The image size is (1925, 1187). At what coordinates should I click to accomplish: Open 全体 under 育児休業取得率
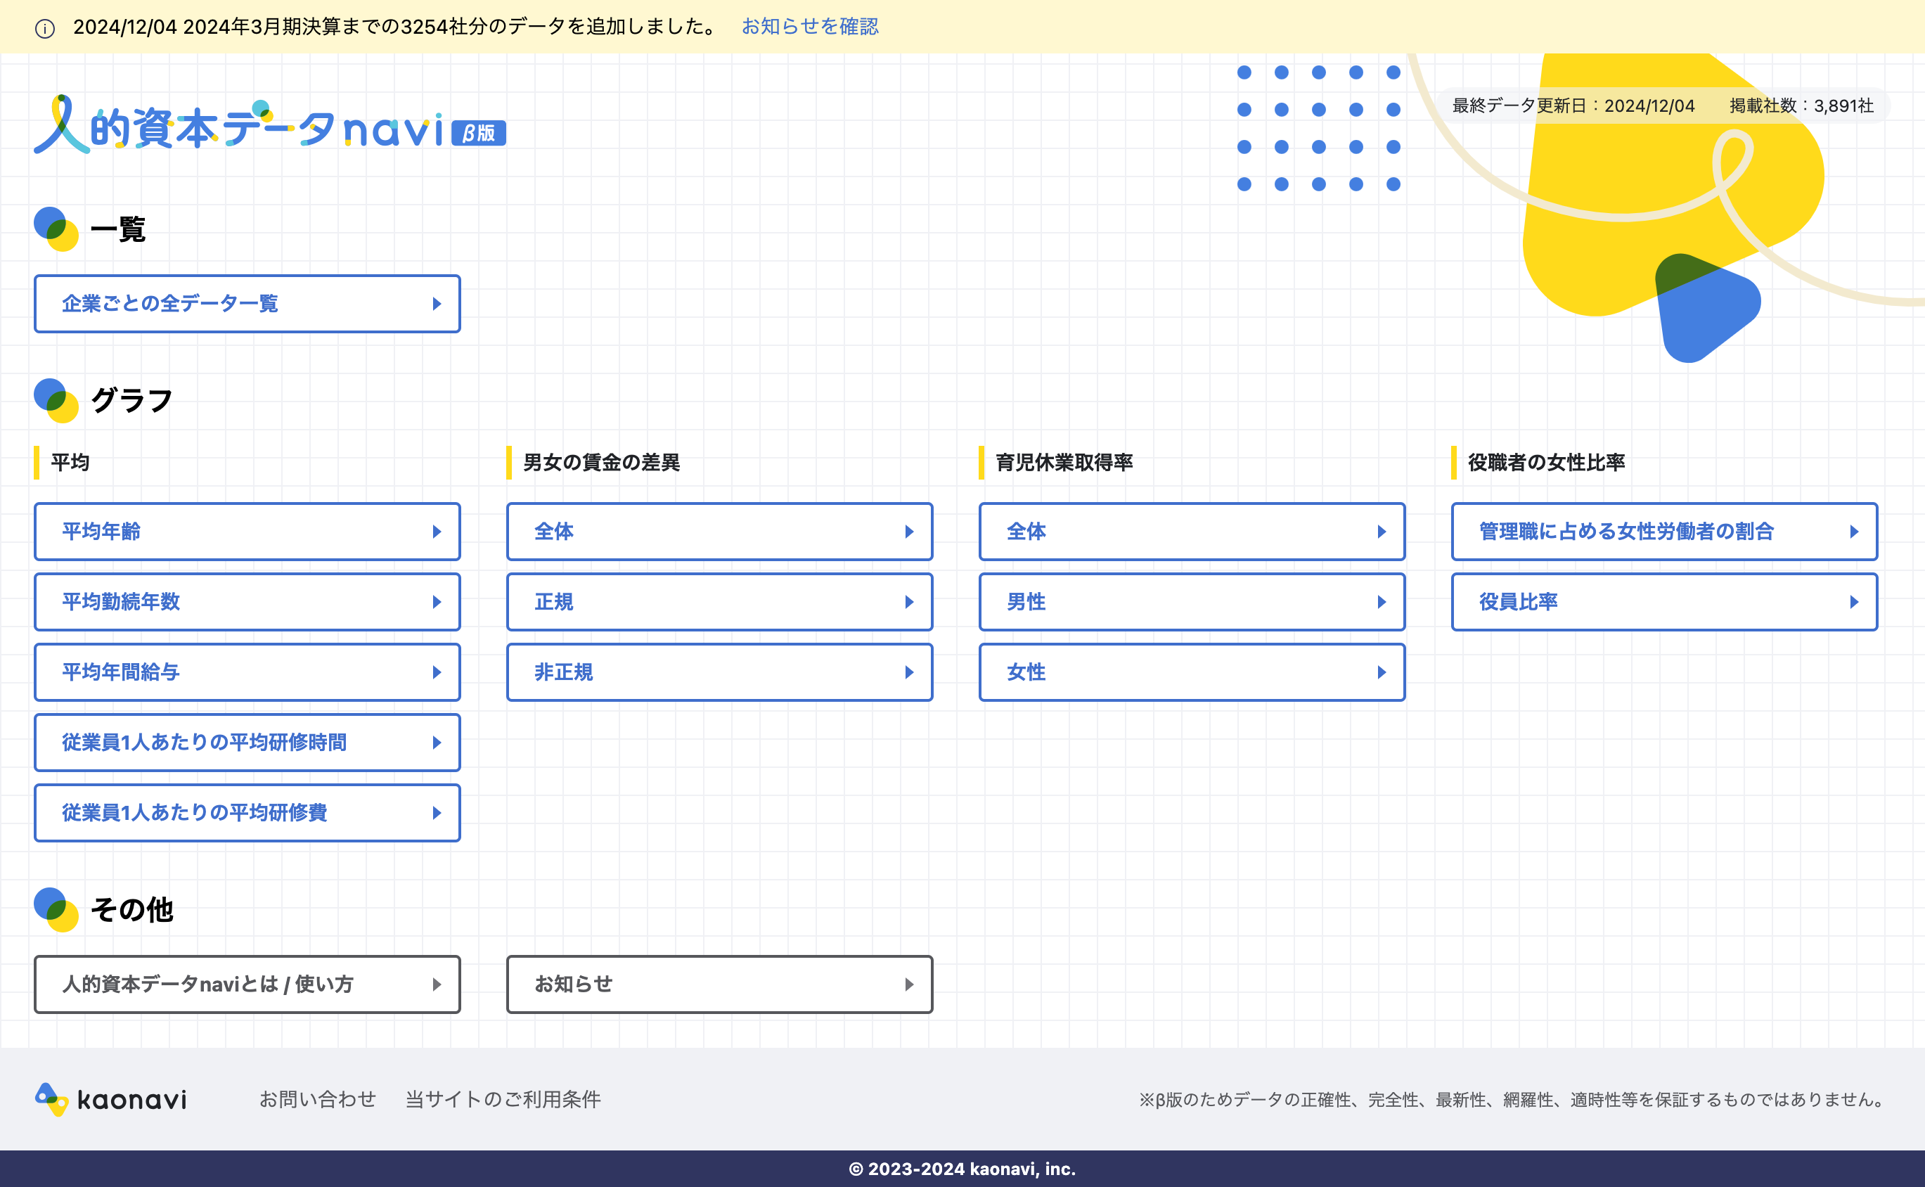point(1192,532)
